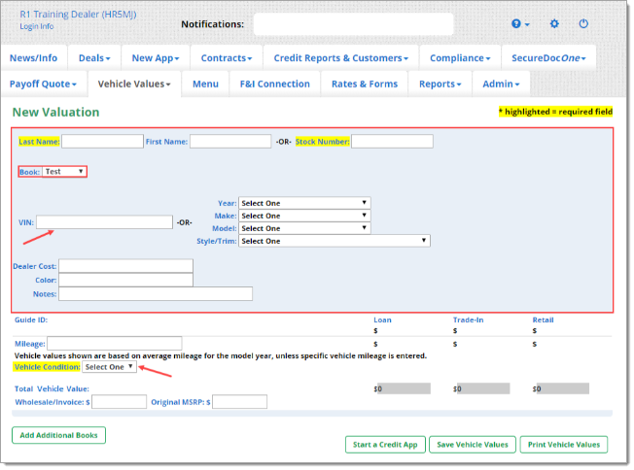Click the power logout icon

click(583, 23)
